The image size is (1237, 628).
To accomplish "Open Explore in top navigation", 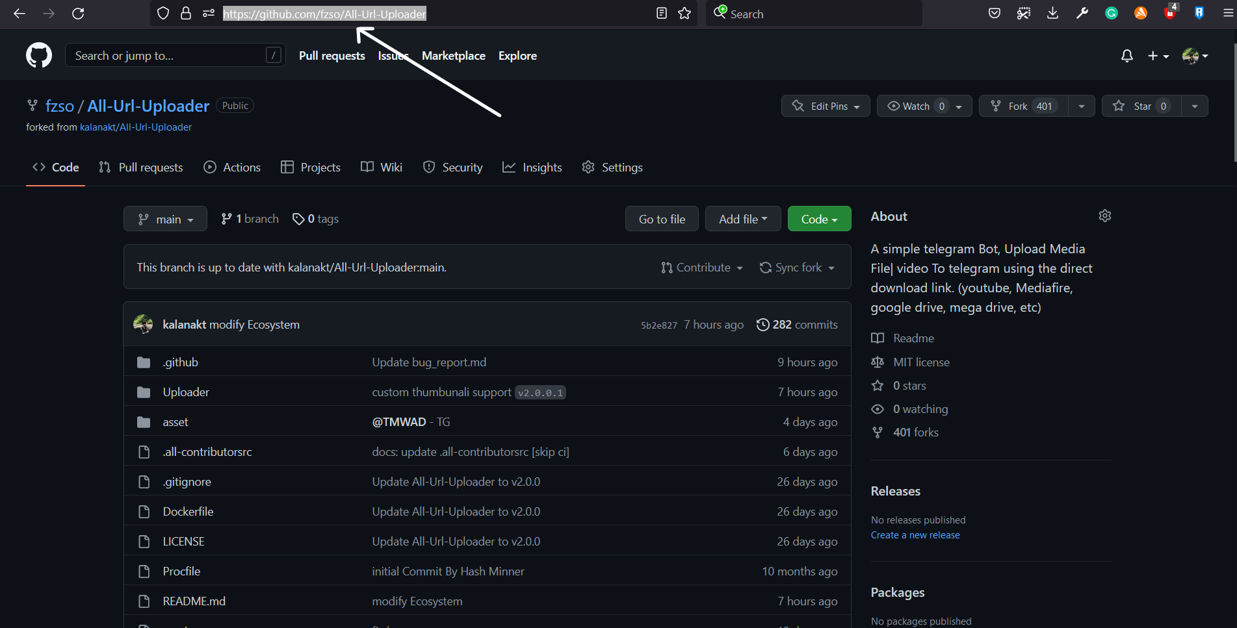I will [x=517, y=56].
